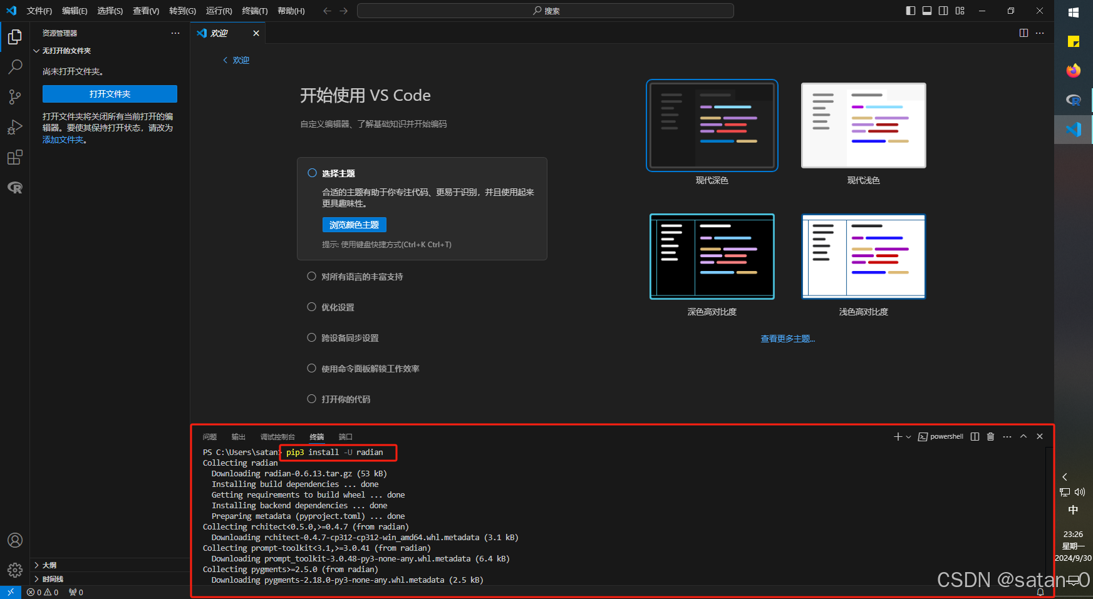Create a new terminal with plus icon
Viewport: 1093px width, 599px height.
point(898,437)
